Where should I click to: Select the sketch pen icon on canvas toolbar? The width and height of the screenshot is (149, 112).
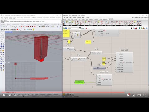[86, 28]
